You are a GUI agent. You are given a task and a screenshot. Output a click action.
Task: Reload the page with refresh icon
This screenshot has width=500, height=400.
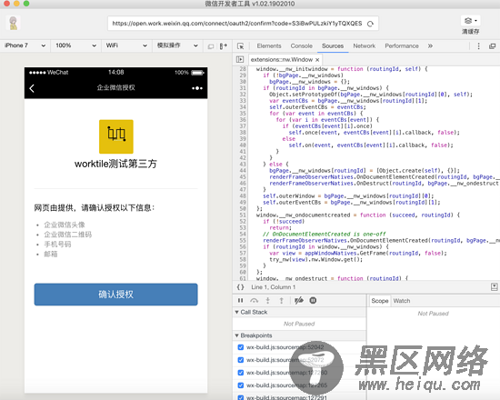(370, 24)
